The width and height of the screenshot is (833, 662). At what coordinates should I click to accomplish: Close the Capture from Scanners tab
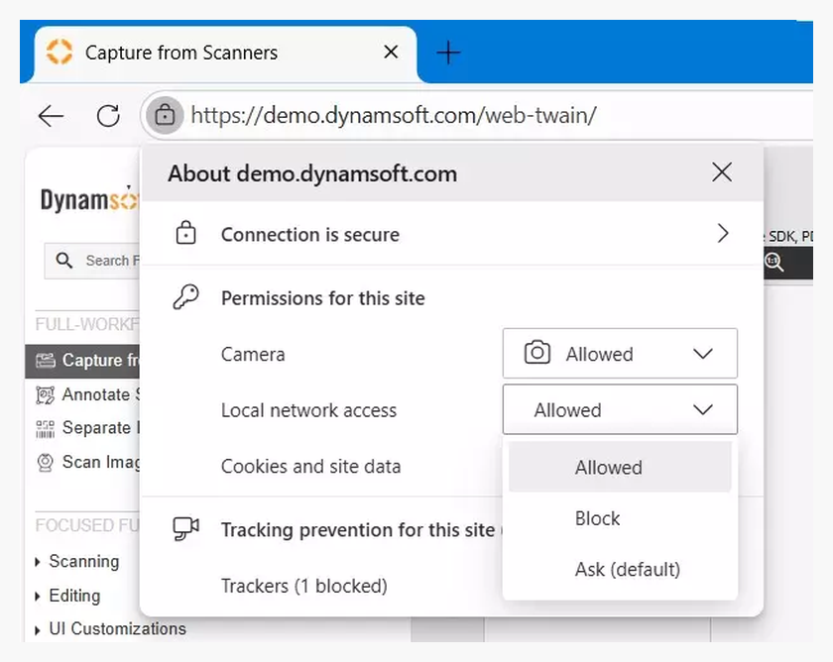point(391,52)
